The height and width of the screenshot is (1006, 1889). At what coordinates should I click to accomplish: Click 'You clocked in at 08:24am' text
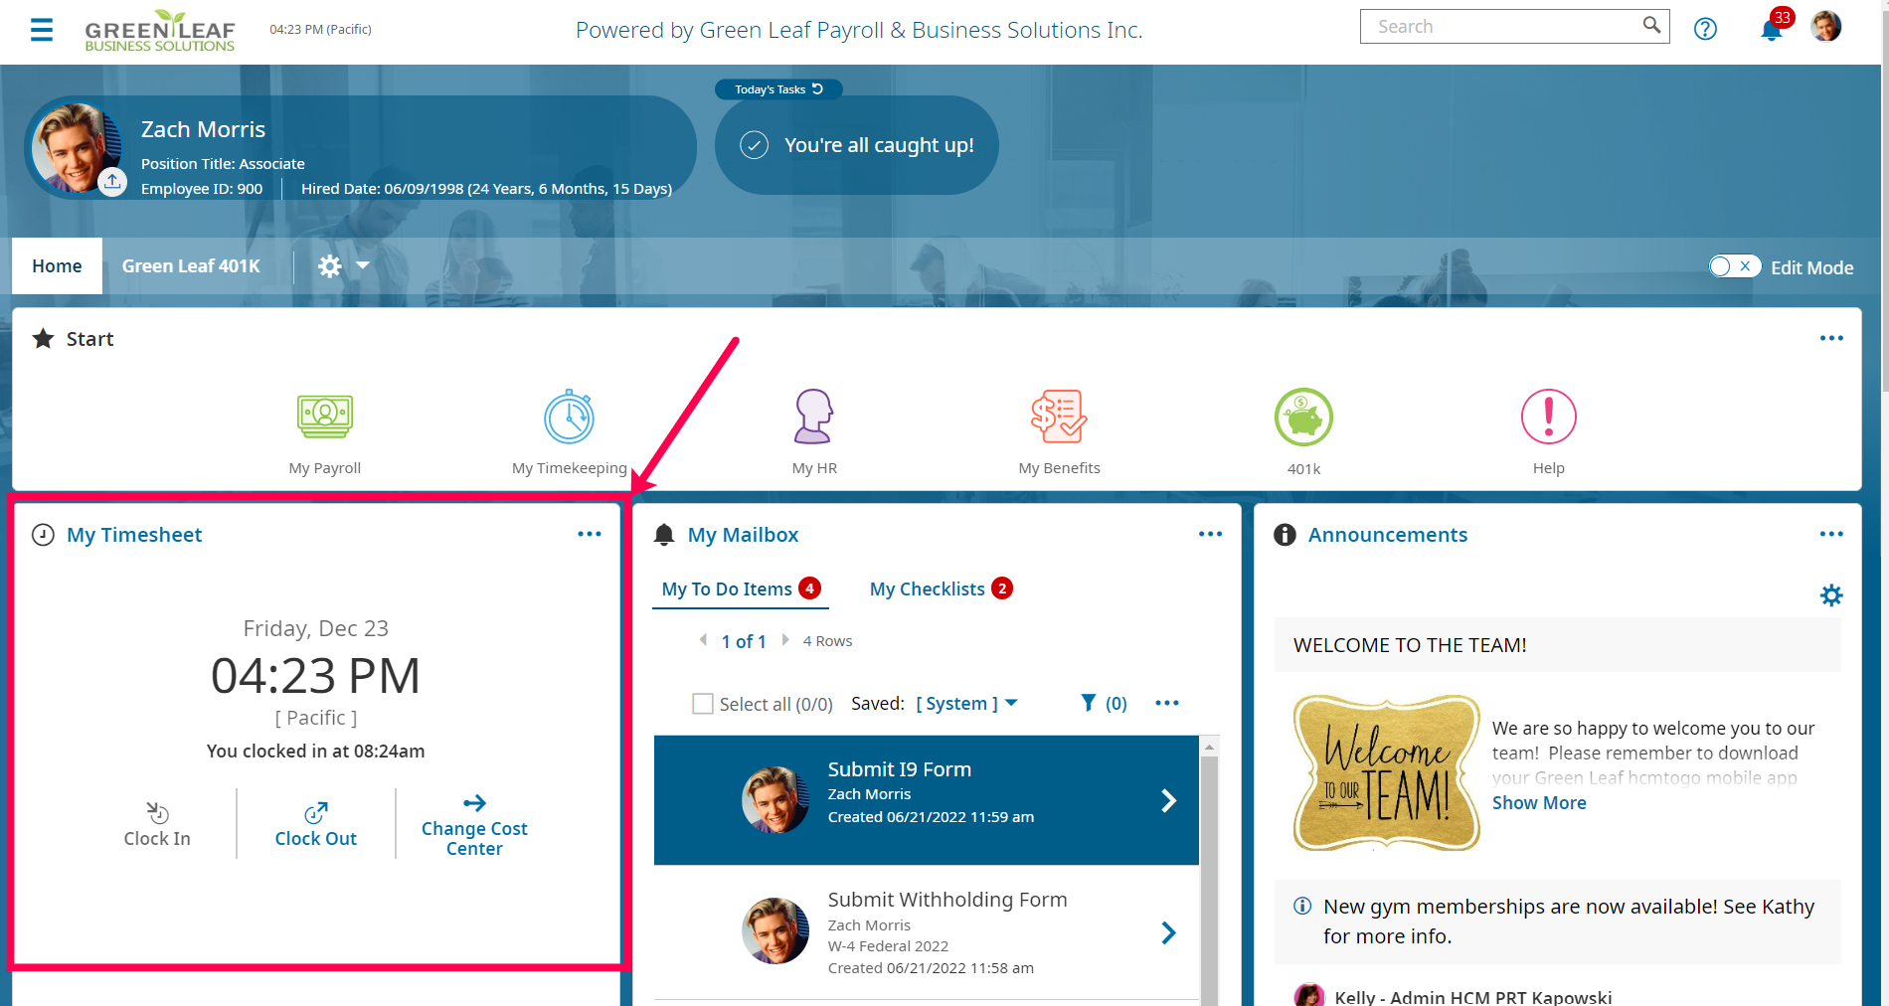pyautogui.click(x=315, y=751)
